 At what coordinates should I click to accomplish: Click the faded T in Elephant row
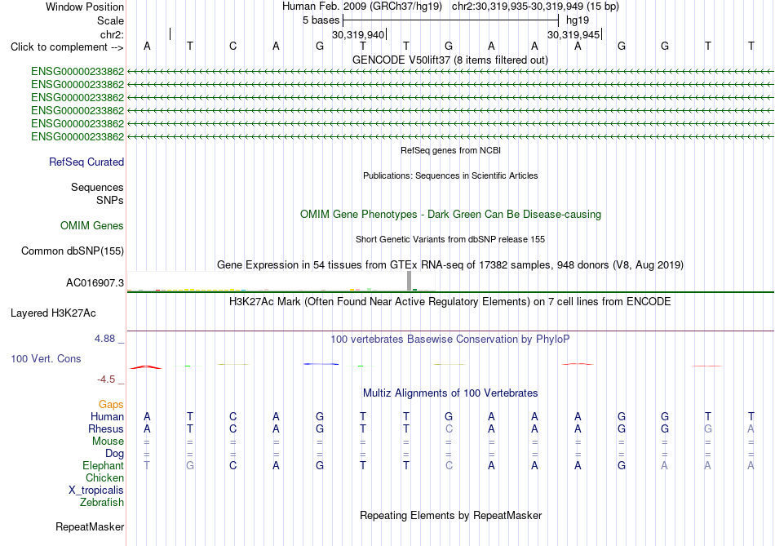click(147, 465)
